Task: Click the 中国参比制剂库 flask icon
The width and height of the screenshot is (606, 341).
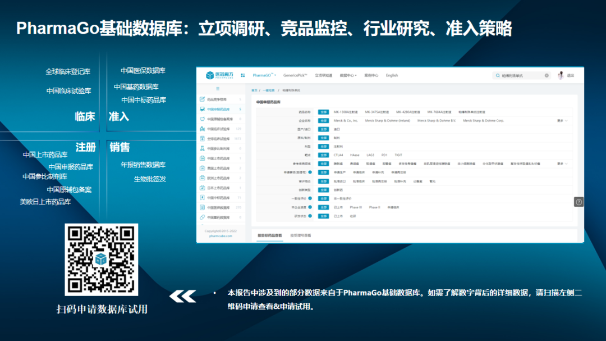Action: coord(202,148)
